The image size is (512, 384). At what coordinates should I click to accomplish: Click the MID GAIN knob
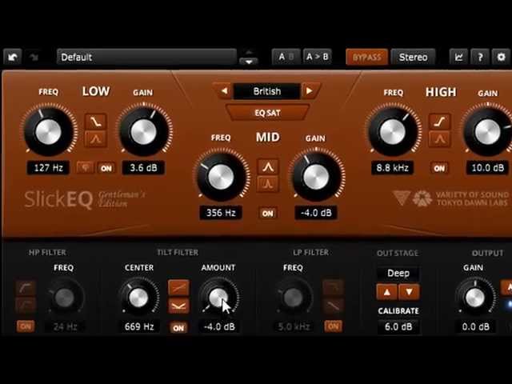(316, 177)
